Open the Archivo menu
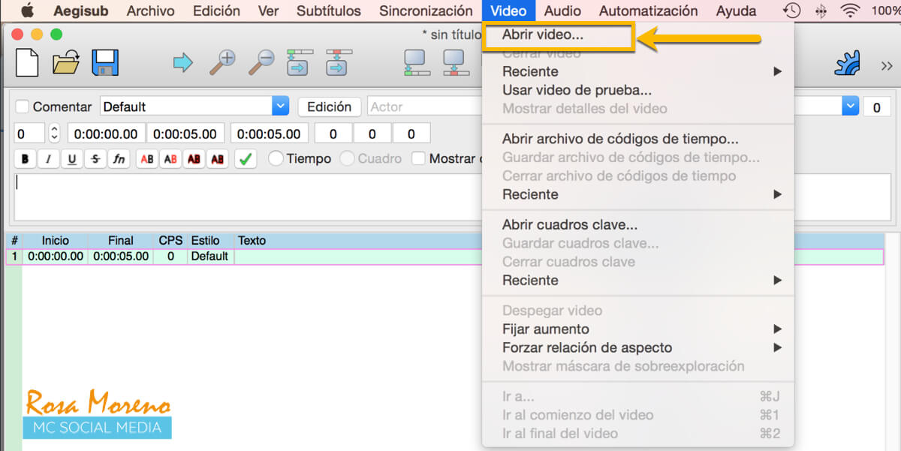This screenshot has height=451, width=901. 150,11
